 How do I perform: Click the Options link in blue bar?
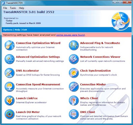point(8,30)
